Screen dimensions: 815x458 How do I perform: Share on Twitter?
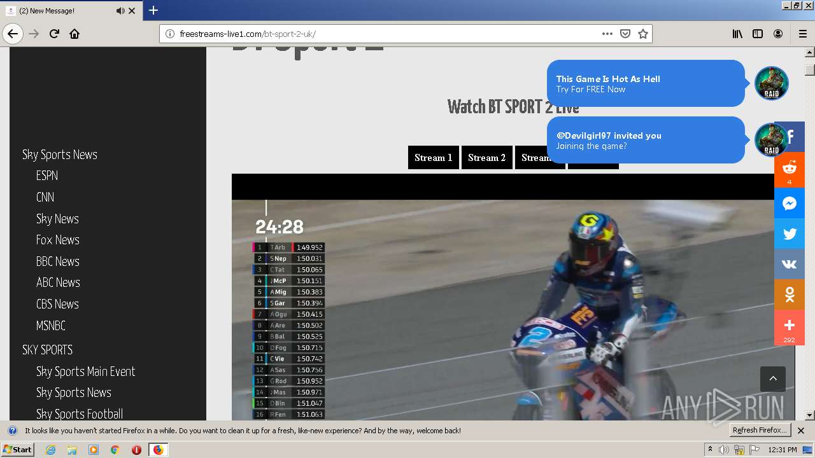(x=790, y=233)
